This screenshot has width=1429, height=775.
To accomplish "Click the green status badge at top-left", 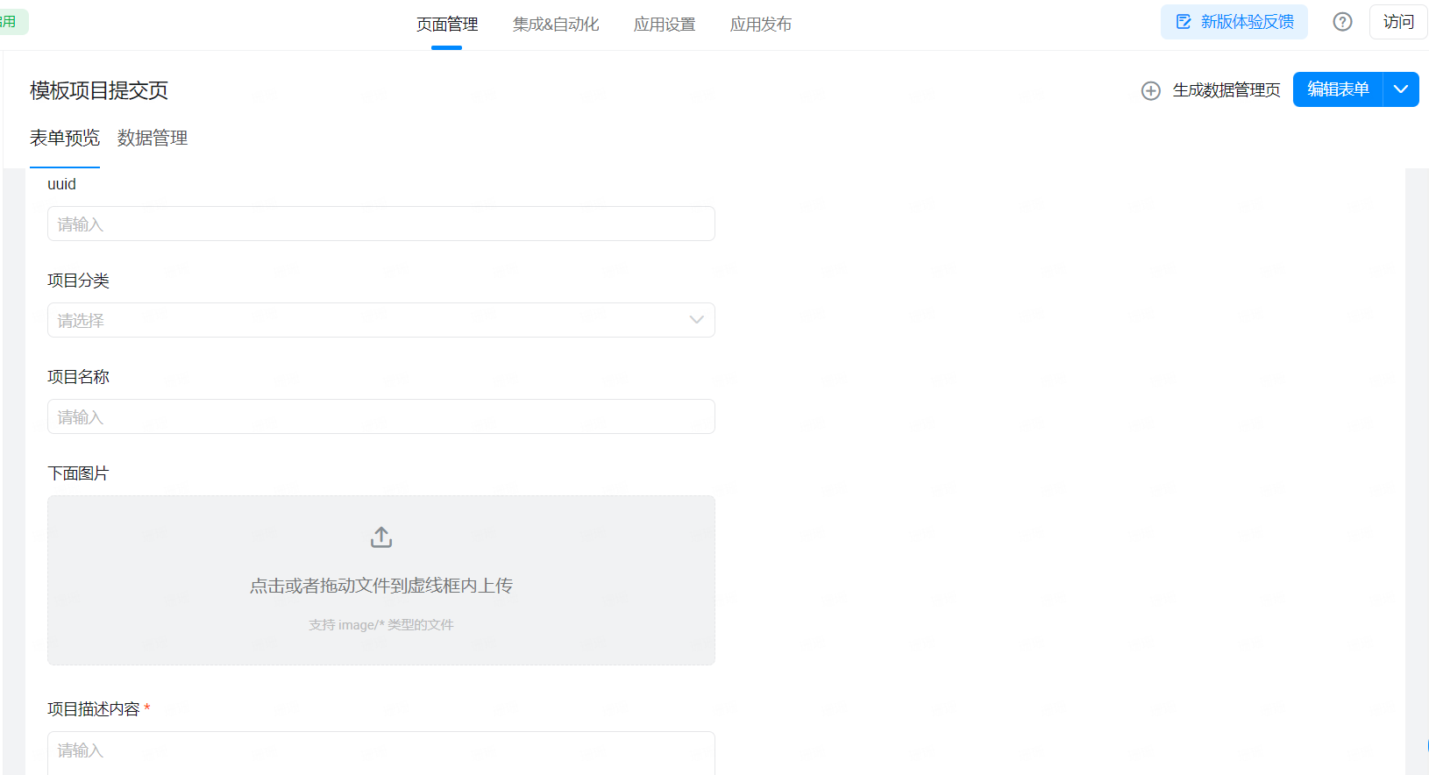I will tap(12, 22).
